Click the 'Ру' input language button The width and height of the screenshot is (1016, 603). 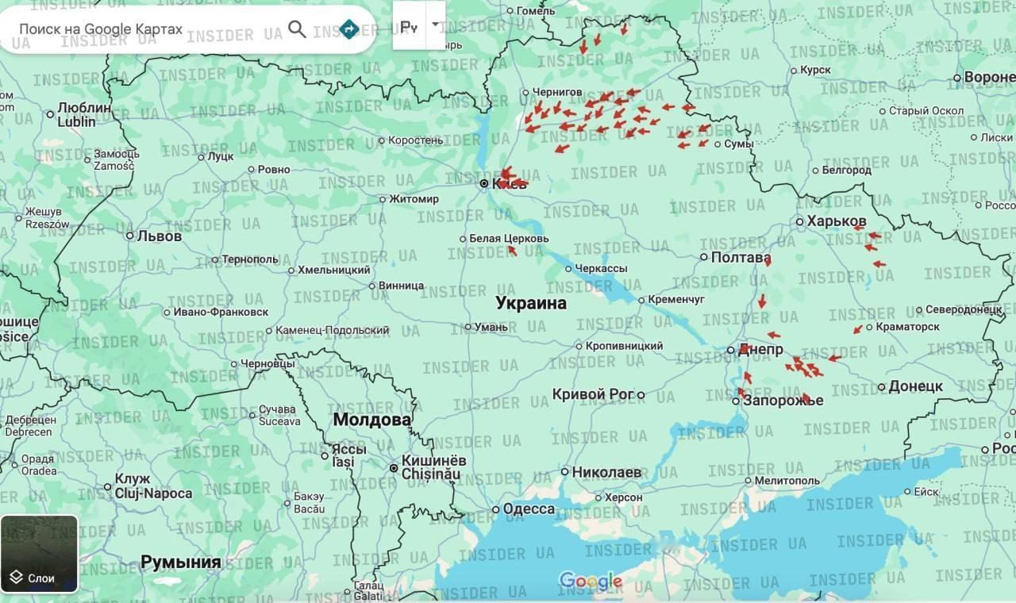coord(409,26)
